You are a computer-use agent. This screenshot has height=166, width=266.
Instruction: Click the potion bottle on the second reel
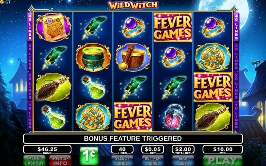click(93, 87)
